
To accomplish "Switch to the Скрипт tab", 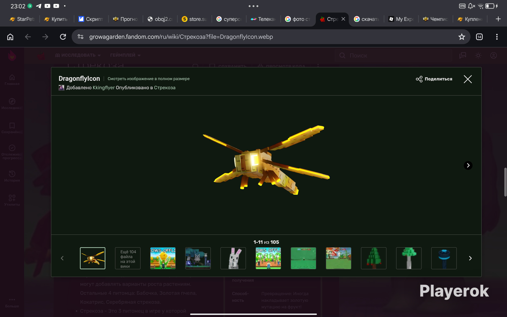I will coord(91,19).
